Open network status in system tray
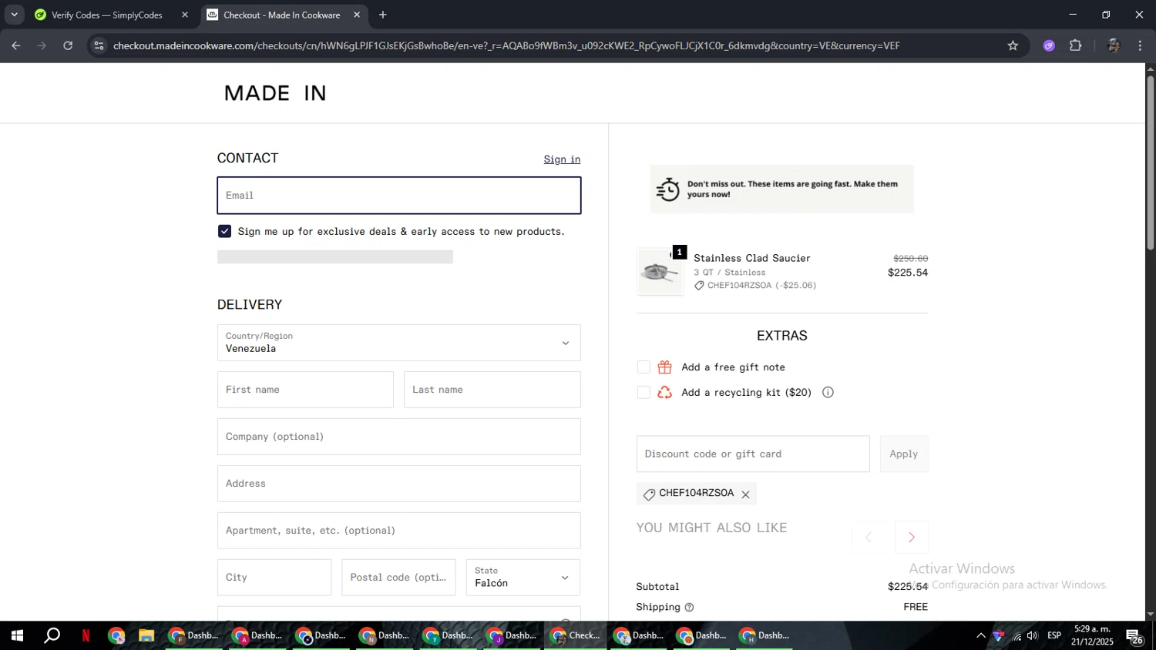This screenshot has width=1156, height=650. tap(1017, 636)
